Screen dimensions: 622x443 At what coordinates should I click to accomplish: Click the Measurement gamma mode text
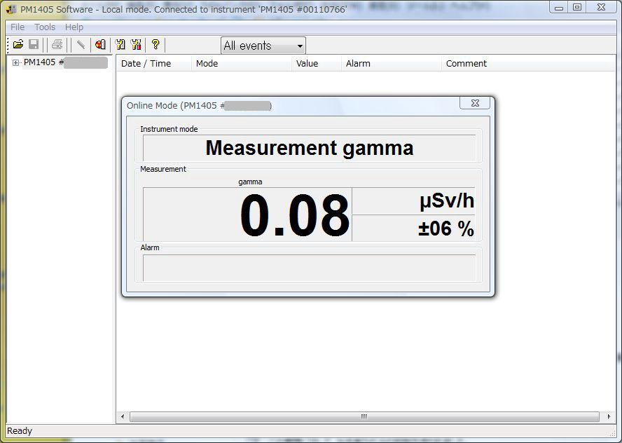pyautogui.click(x=310, y=148)
